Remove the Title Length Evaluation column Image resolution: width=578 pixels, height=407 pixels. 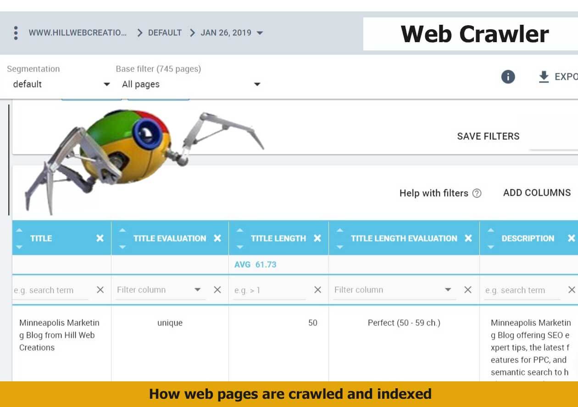click(x=468, y=238)
